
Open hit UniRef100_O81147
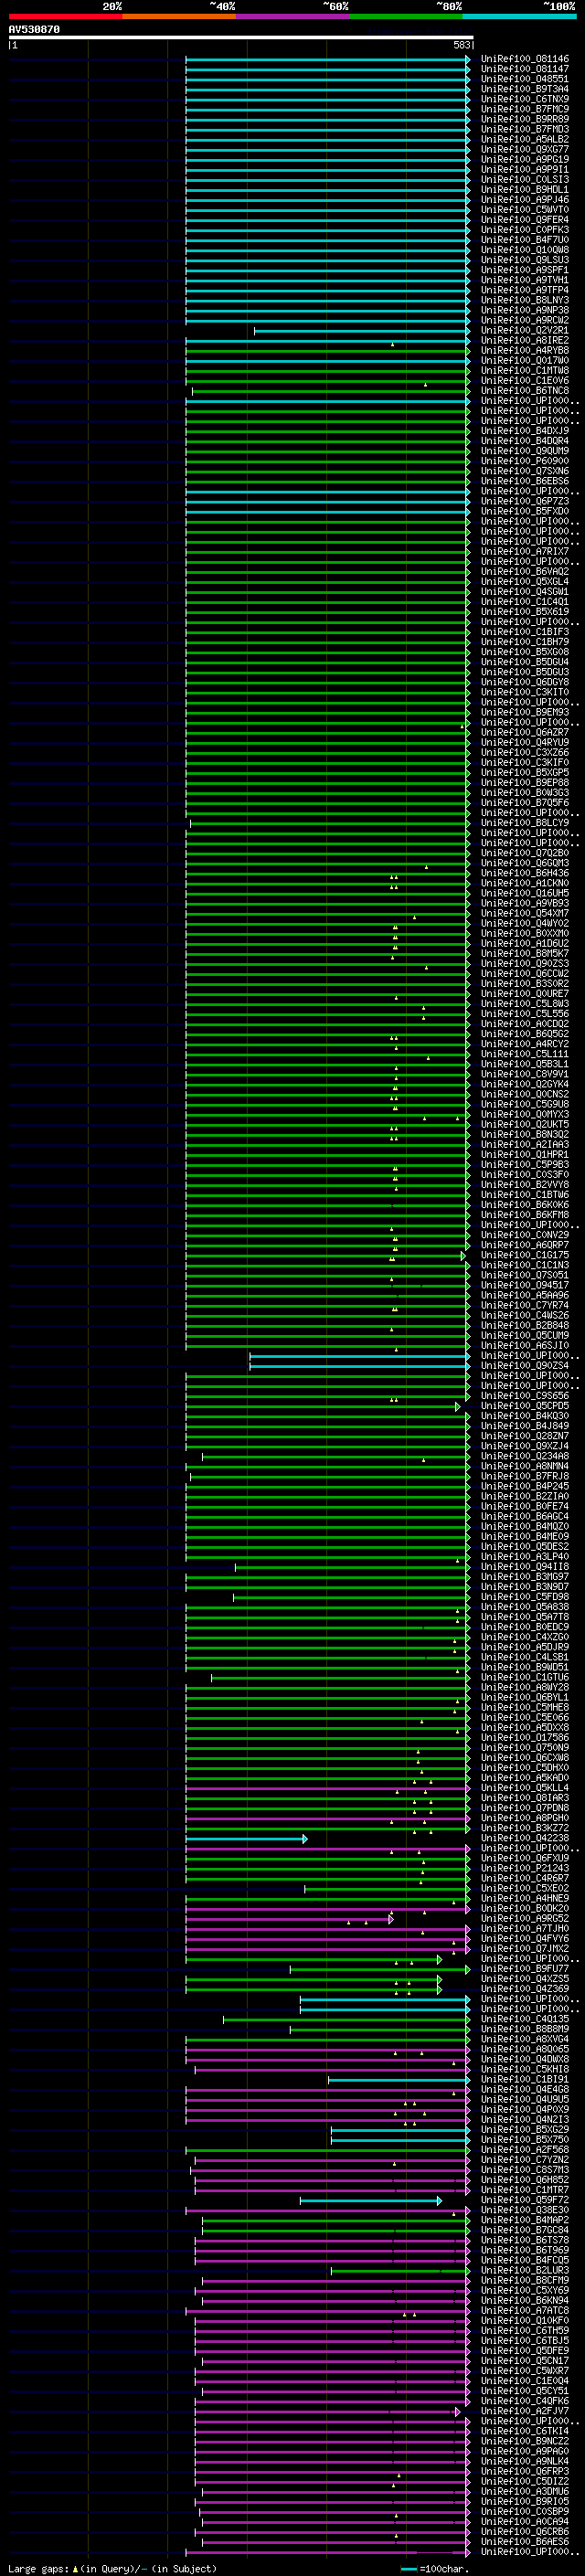tap(525, 69)
